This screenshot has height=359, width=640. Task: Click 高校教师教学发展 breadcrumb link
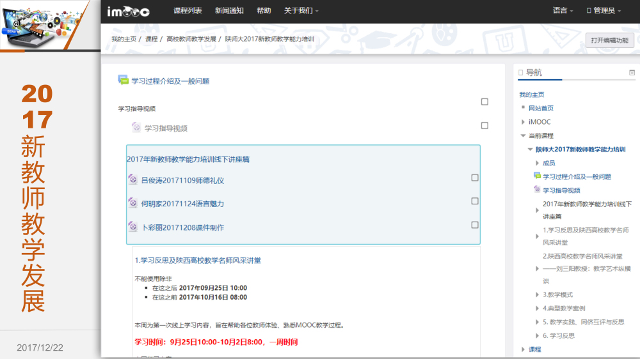(x=191, y=39)
